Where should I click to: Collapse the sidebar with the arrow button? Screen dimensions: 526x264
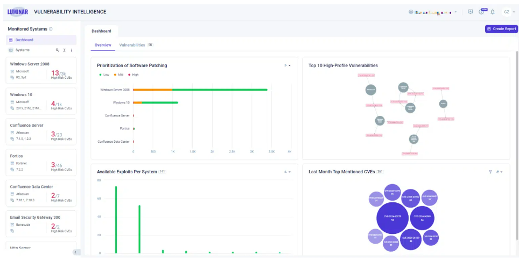(75, 252)
